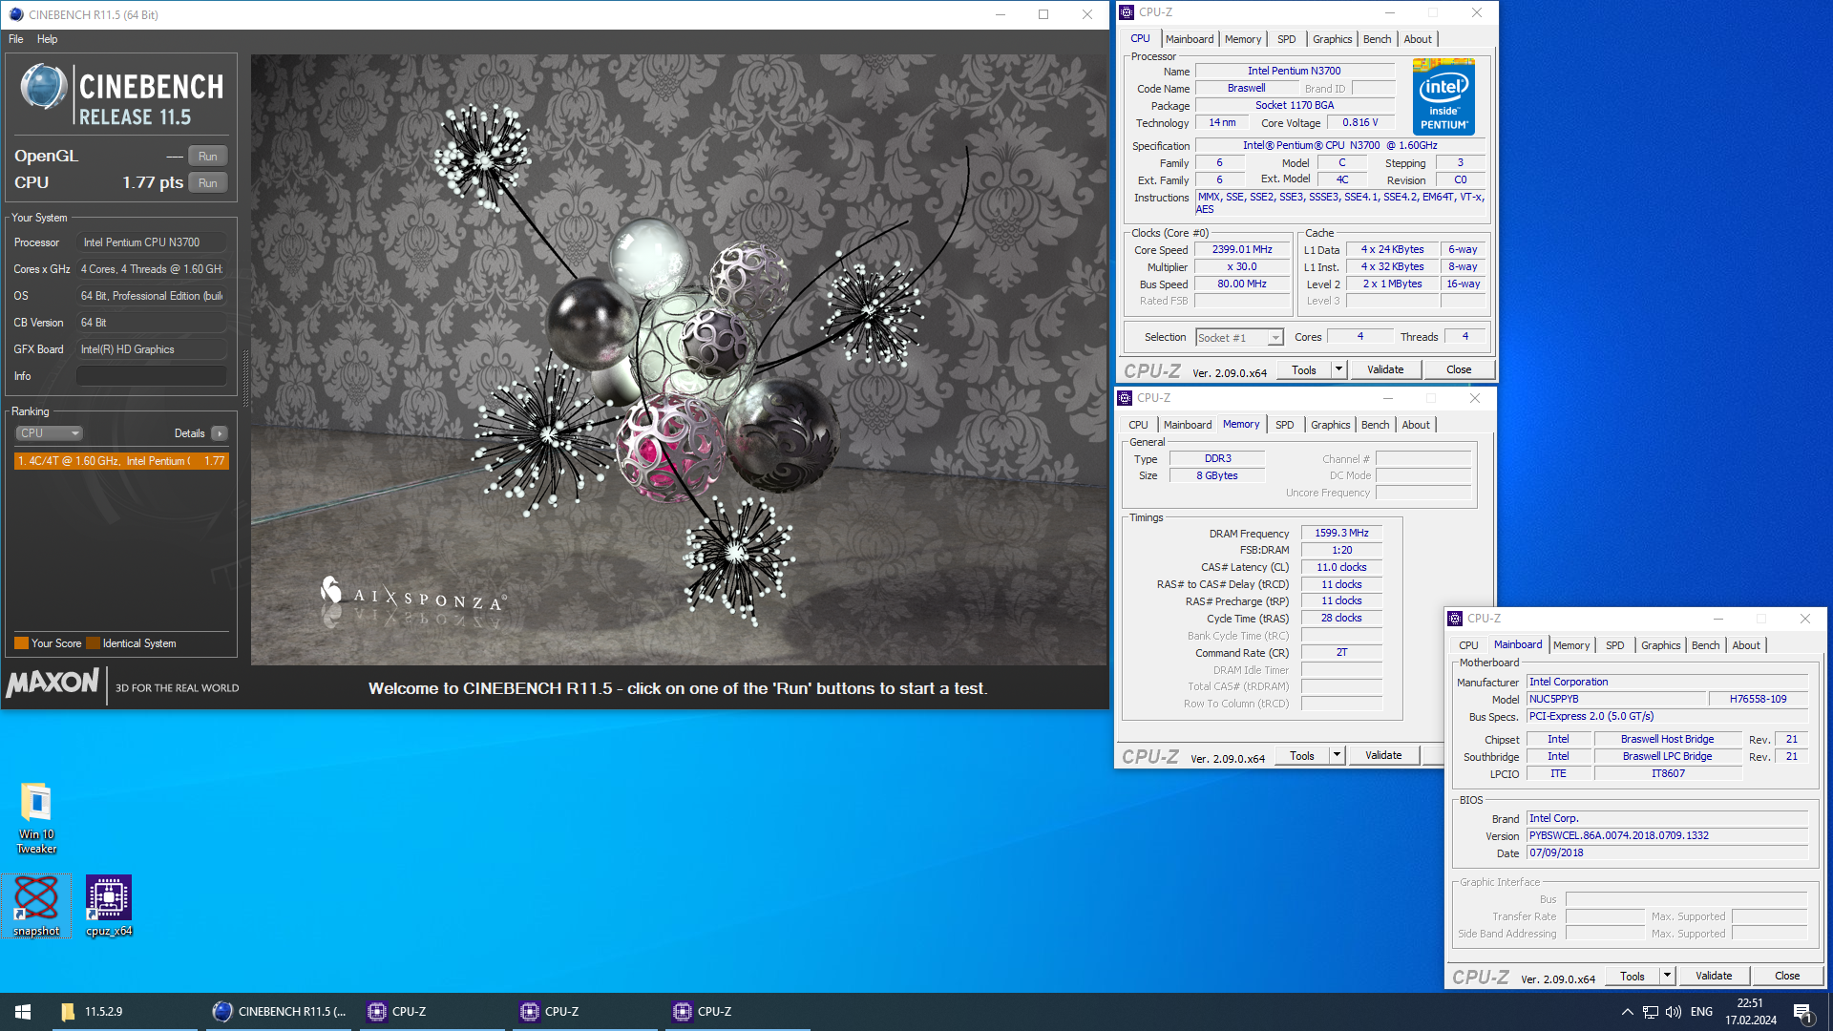Viewport: 1833px width, 1031px height.
Task: Click the CPU-Z title icon in the CPU window
Action: click(x=1127, y=12)
